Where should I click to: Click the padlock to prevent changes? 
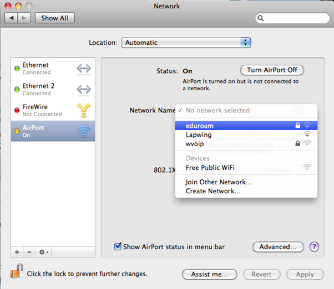pos(17,271)
